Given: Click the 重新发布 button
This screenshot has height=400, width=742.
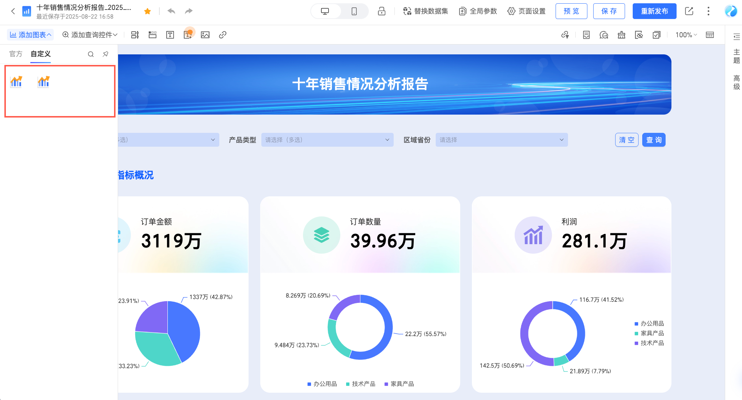Looking at the screenshot, I should [654, 11].
